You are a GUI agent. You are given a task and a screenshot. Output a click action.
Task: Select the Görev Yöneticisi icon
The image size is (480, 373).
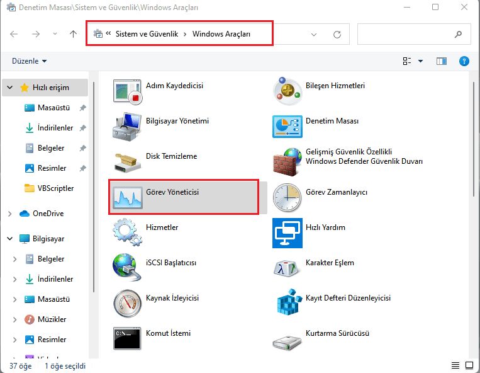click(x=127, y=197)
